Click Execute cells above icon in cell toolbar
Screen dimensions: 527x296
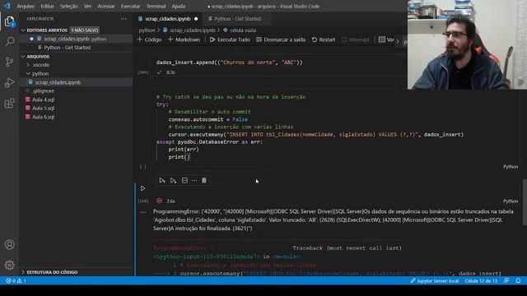click(x=162, y=181)
